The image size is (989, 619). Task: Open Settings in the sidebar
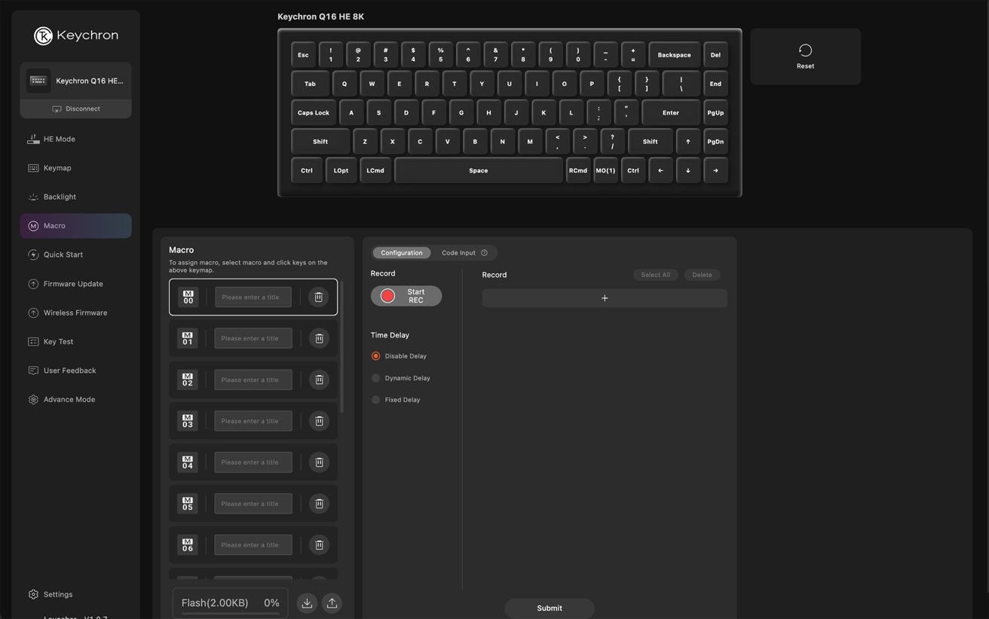click(x=58, y=594)
